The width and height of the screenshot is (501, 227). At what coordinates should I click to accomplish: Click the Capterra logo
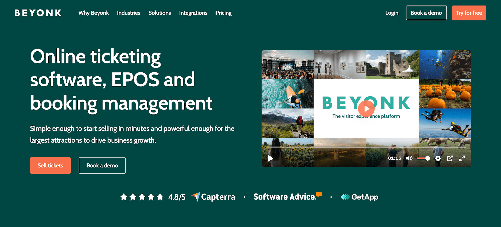tap(213, 197)
